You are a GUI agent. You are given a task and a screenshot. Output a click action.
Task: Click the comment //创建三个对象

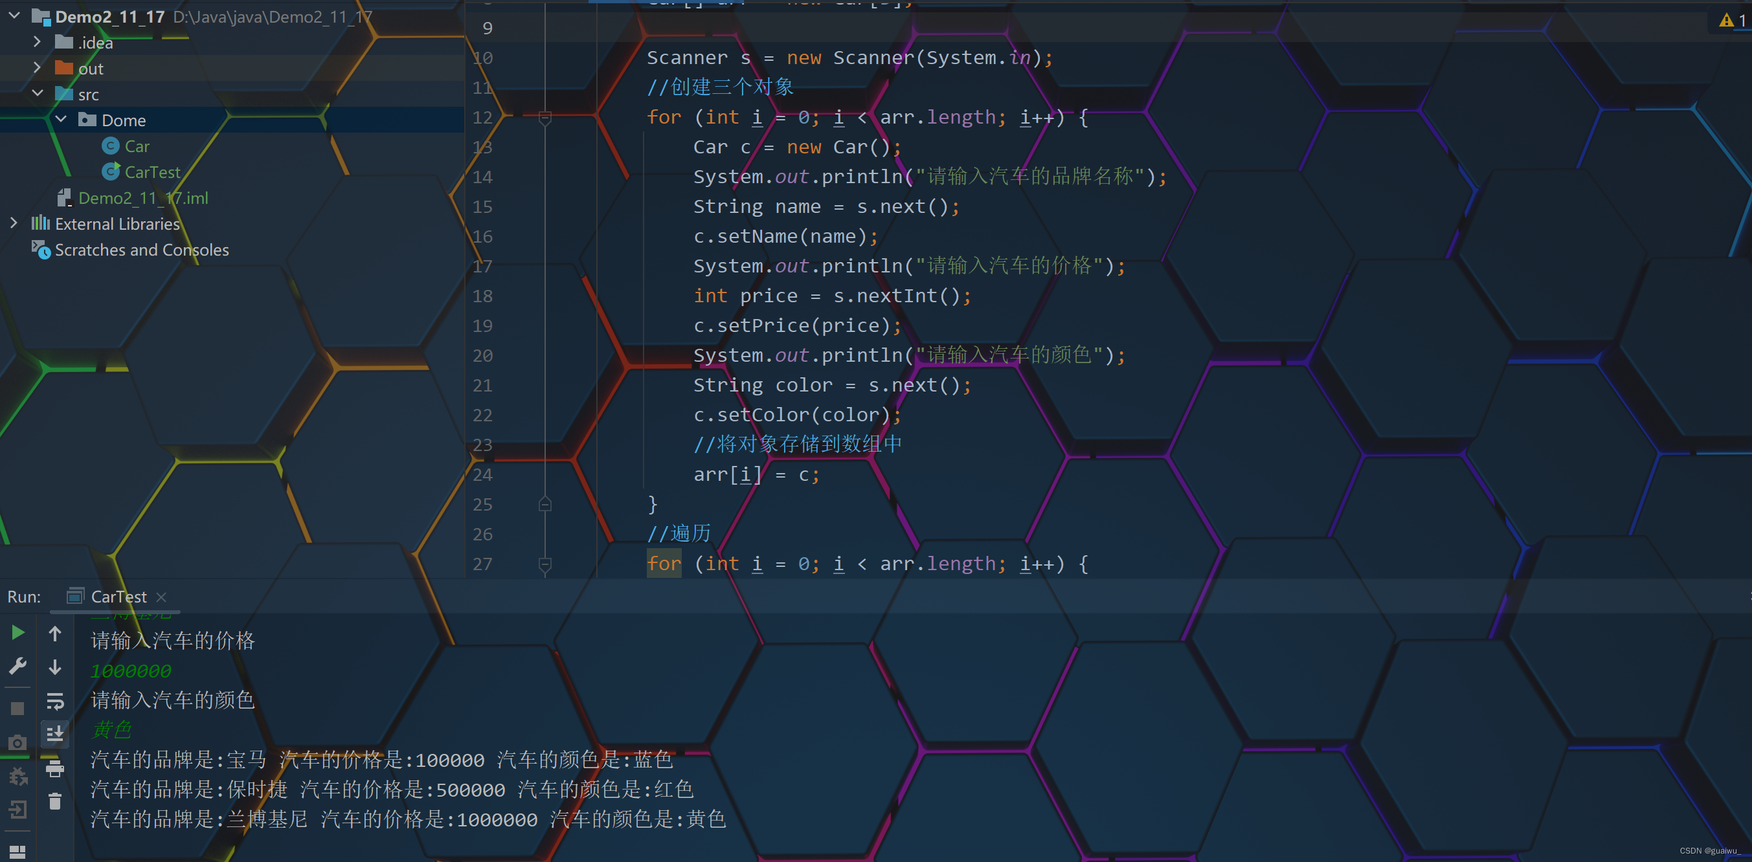pos(720,87)
